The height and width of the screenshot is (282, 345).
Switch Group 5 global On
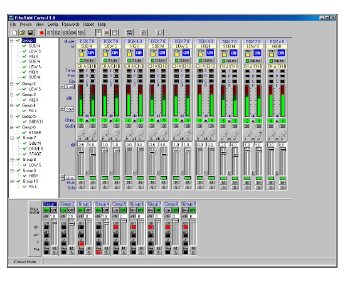[x=116, y=210]
